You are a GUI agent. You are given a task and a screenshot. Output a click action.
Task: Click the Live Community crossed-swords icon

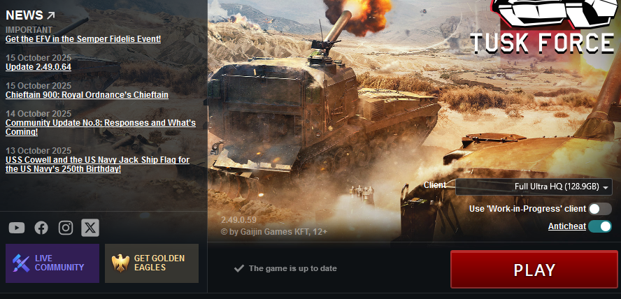[x=20, y=263]
